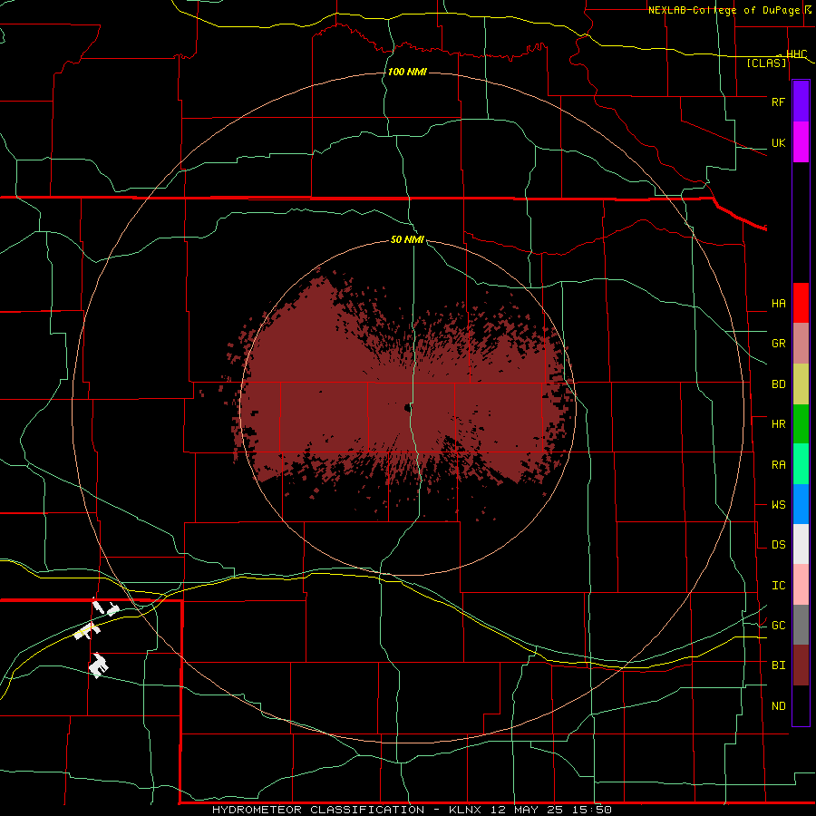Image resolution: width=816 pixels, height=816 pixels.
Task: Click the DS legend label
Action: [x=778, y=545]
